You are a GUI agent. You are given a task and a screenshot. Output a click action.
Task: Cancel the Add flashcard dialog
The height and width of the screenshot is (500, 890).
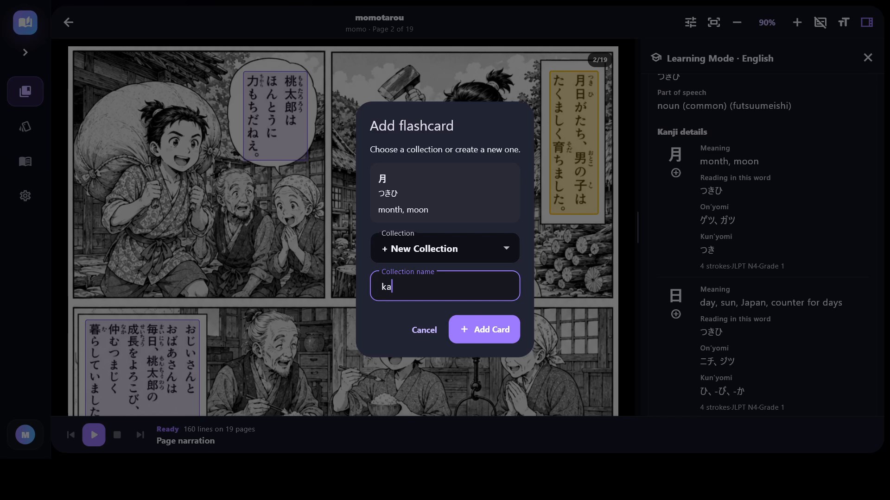click(x=424, y=330)
